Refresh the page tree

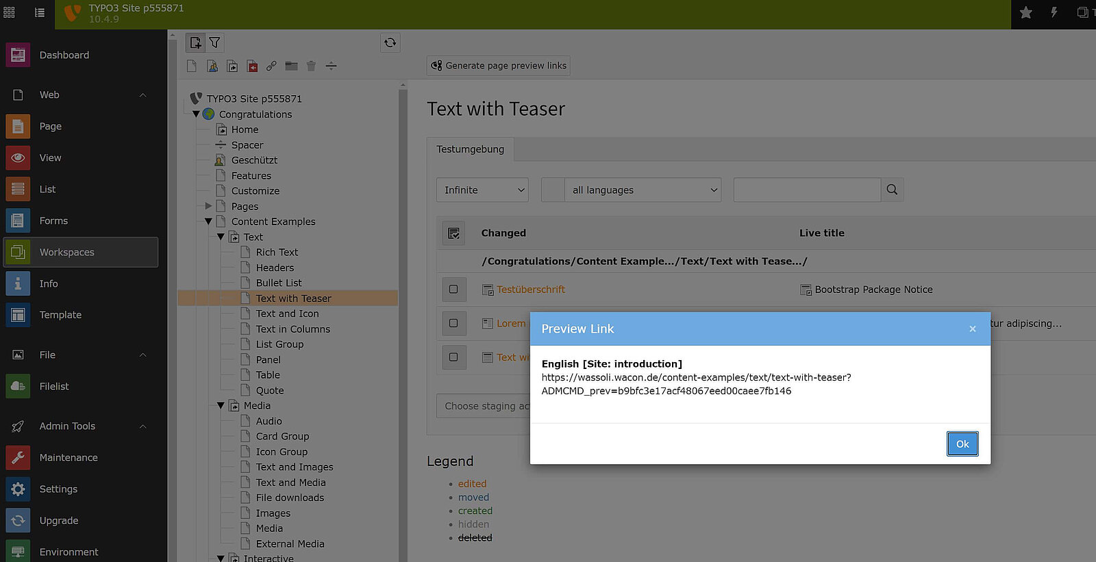pyautogui.click(x=390, y=42)
